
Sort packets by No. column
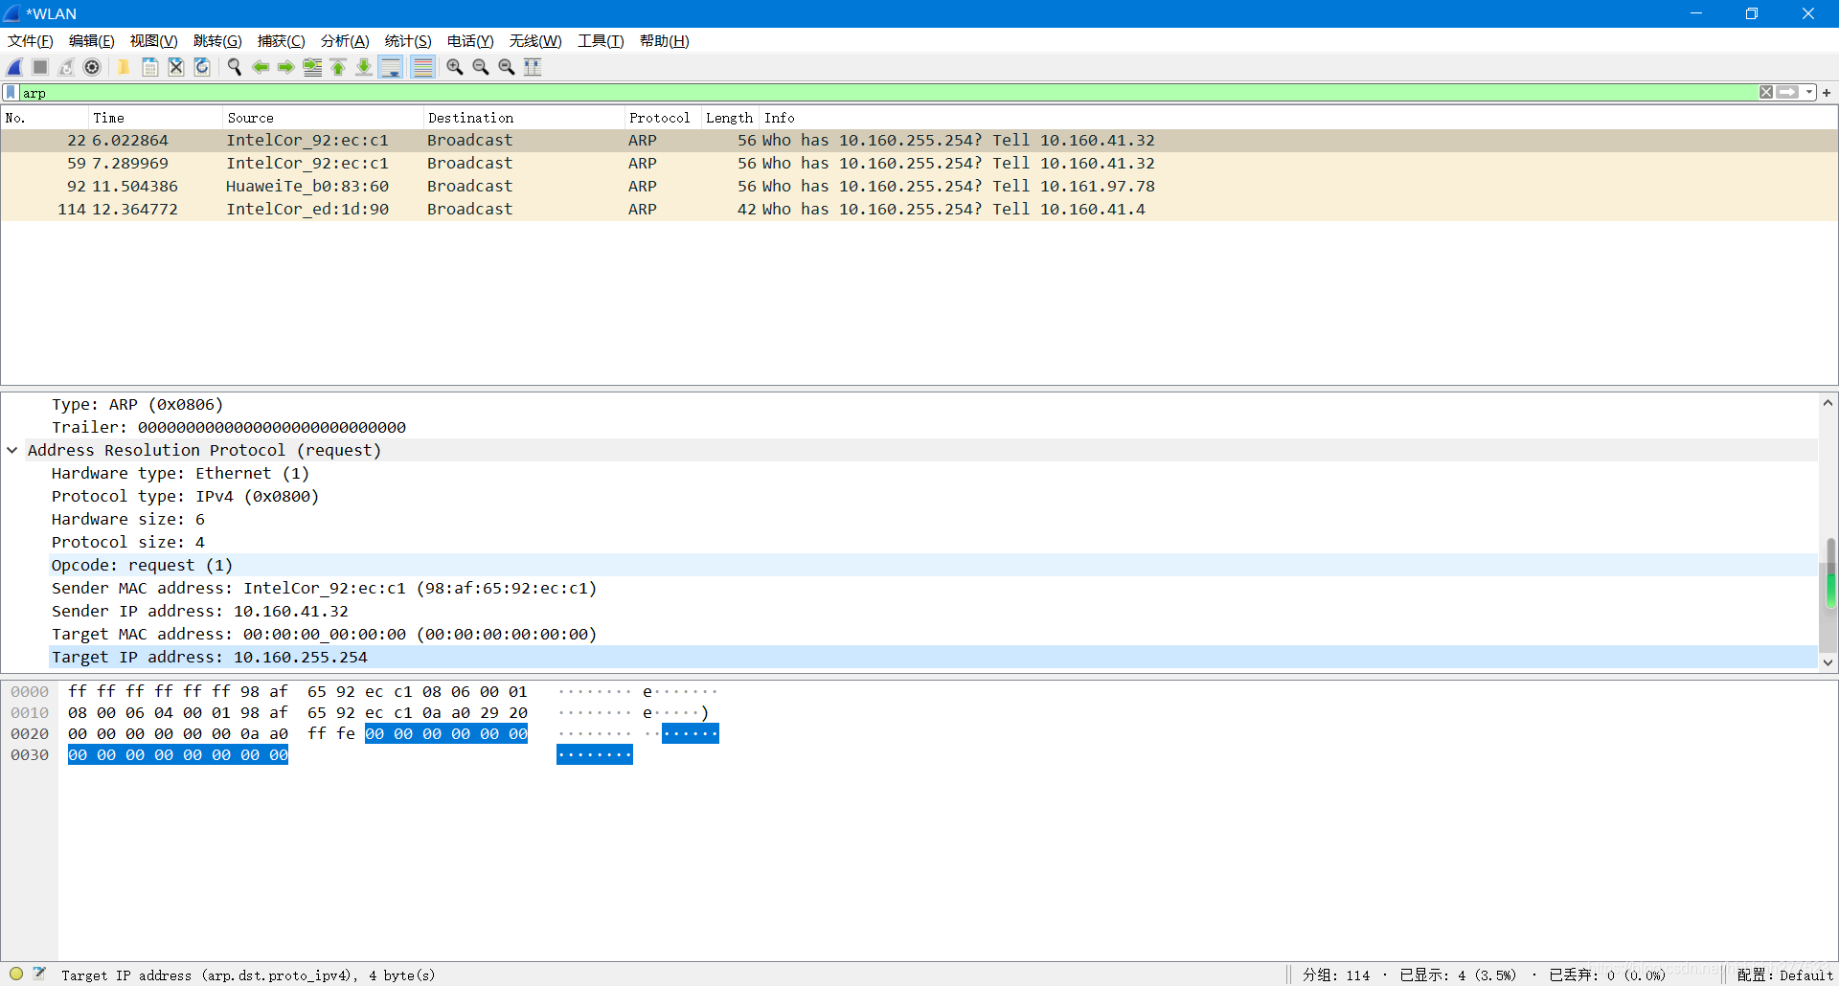point(44,118)
